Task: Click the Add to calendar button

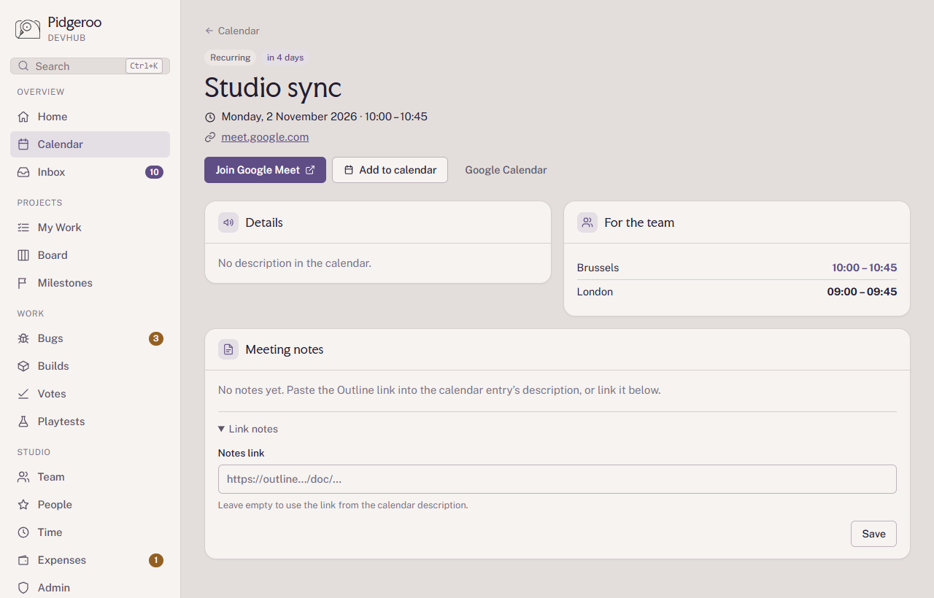Action: [390, 170]
